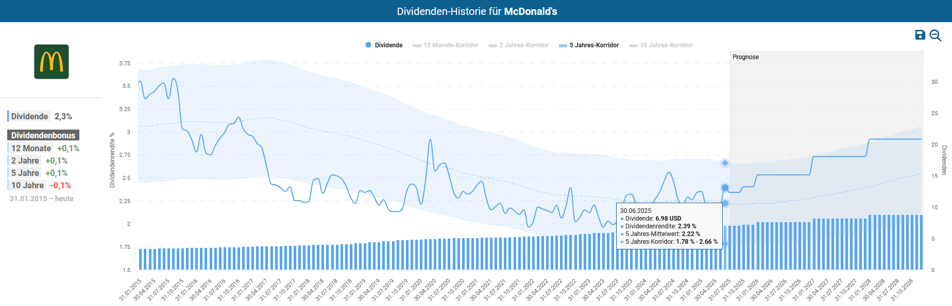The height and width of the screenshot is (306, 952).
Task: Click the Dividenden-Historie für McDonald's title
Action: click(x=477, y=11)
